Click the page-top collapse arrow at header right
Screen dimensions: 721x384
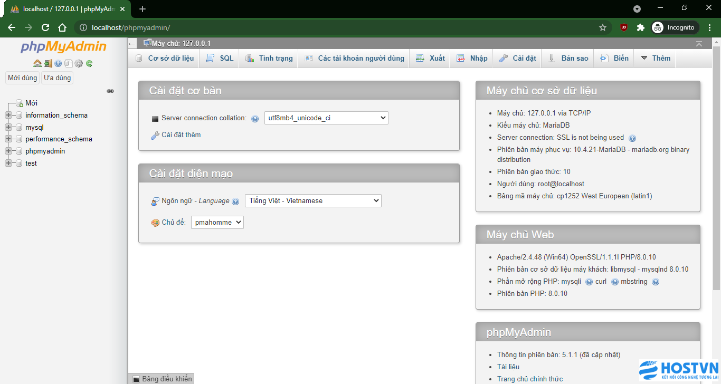click(699, 44)
